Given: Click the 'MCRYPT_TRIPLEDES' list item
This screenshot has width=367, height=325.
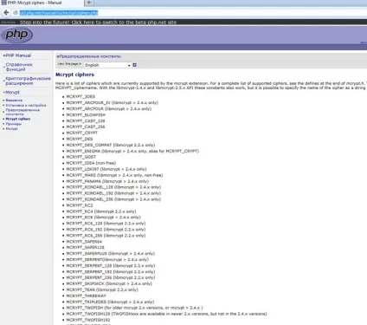Looking at the screenshot, I should [110, 302].
